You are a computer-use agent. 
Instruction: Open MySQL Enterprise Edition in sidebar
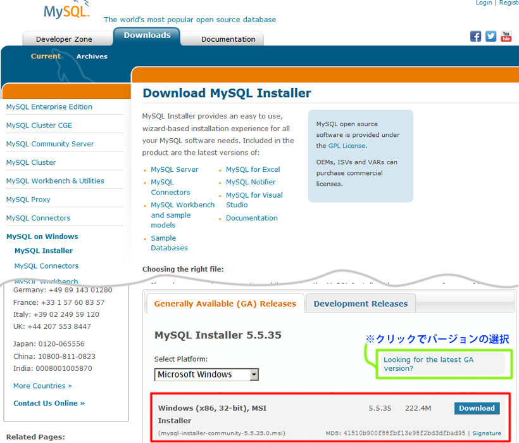point(49,106)
